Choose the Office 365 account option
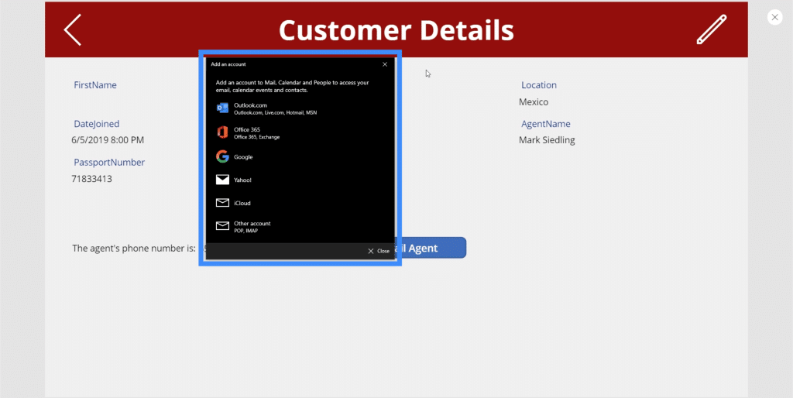 tap(300, 132)
